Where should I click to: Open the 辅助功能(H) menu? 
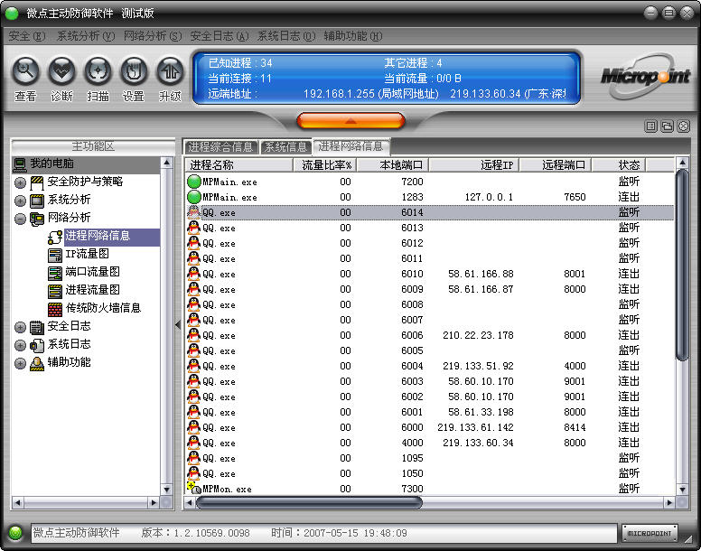click(x=352, y=36)
